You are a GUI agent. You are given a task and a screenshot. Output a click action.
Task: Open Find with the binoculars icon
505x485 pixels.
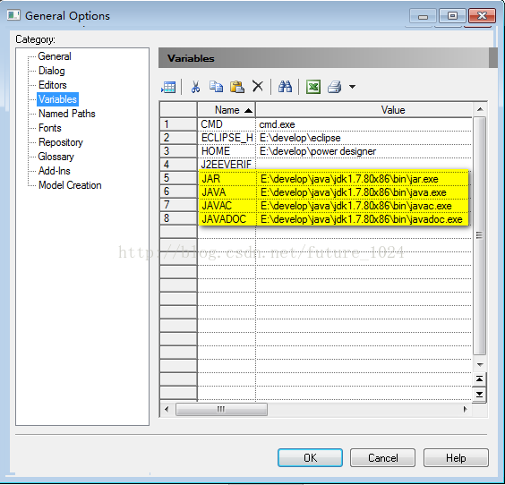coord(285,87)
